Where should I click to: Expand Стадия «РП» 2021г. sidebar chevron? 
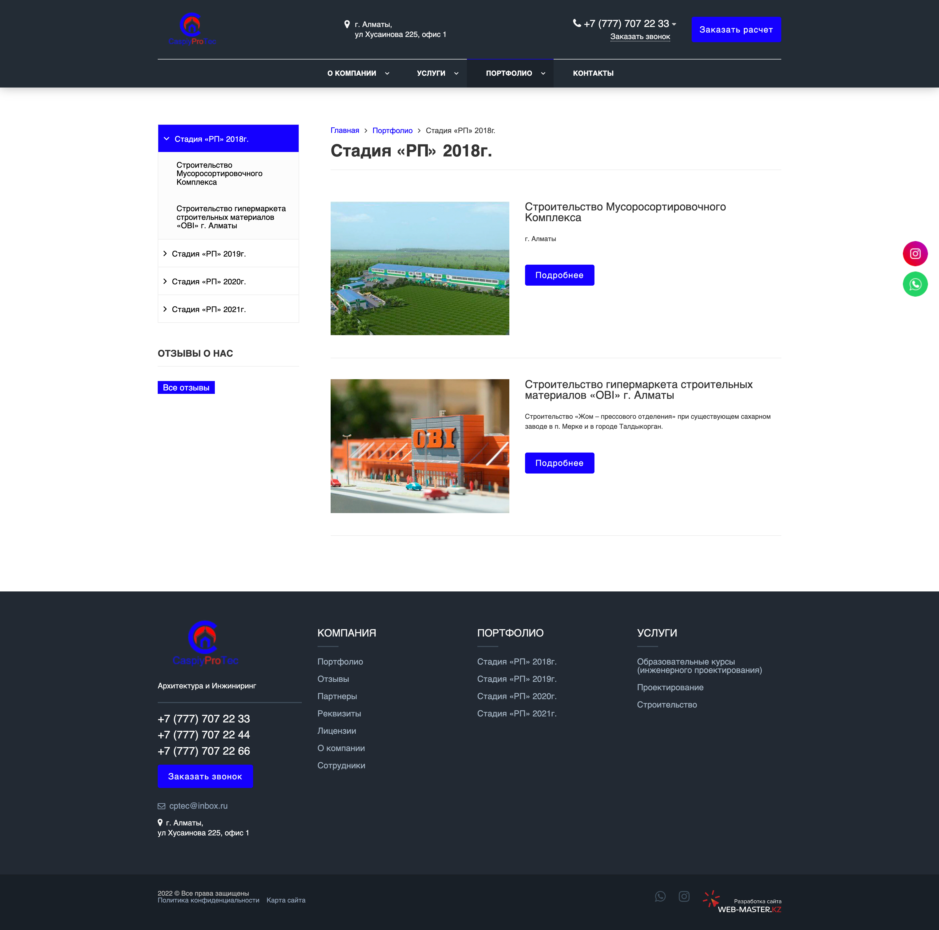[165, 309]
